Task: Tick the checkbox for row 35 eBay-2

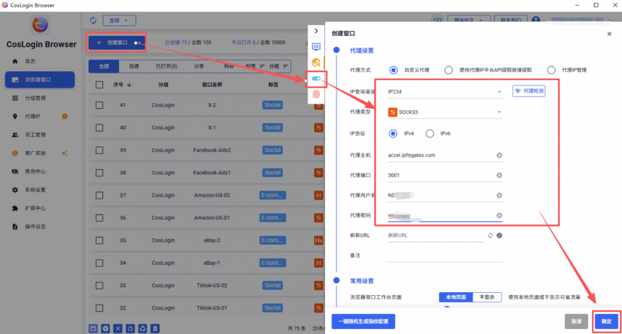Action: click(x=100, y=240)
